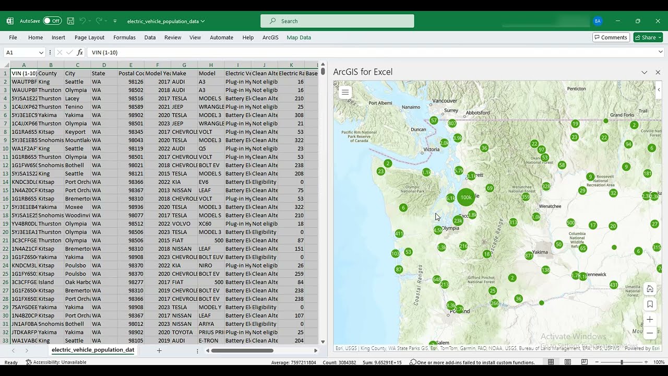This screenshot has width=668, height=376.
Task: Select the Select All corner of the sheet
Action: 5,65
